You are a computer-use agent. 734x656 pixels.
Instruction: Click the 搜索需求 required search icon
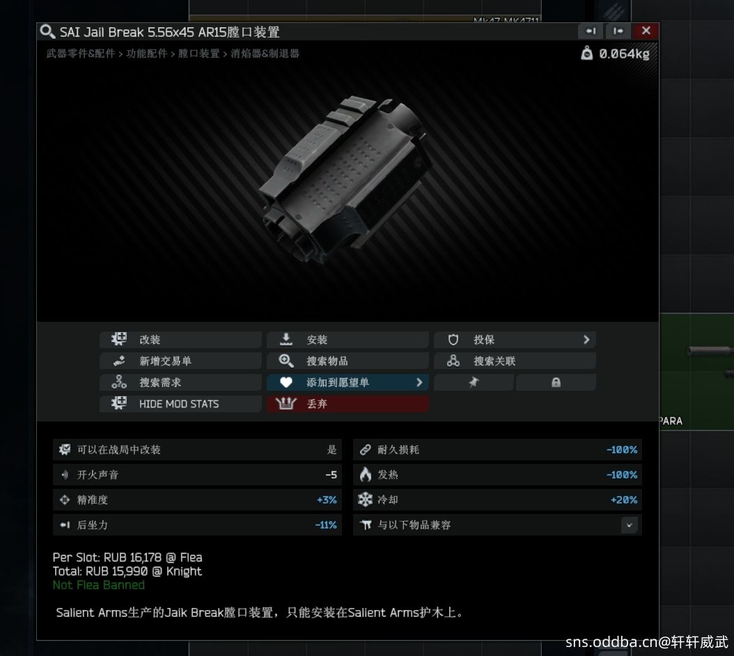pos(119,382)
